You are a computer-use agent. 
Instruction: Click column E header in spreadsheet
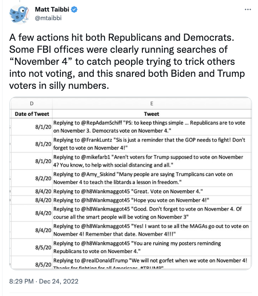[x=152, y=103]
